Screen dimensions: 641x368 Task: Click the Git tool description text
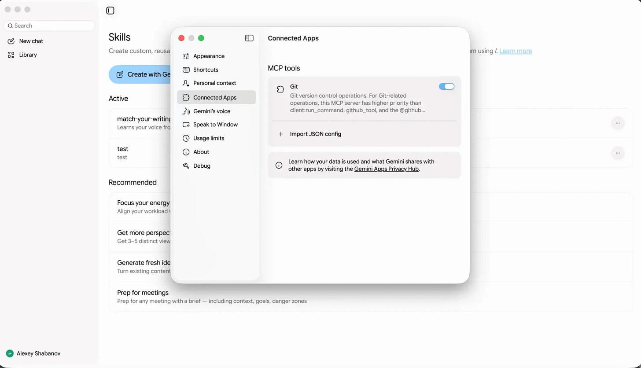click(357, 103)
